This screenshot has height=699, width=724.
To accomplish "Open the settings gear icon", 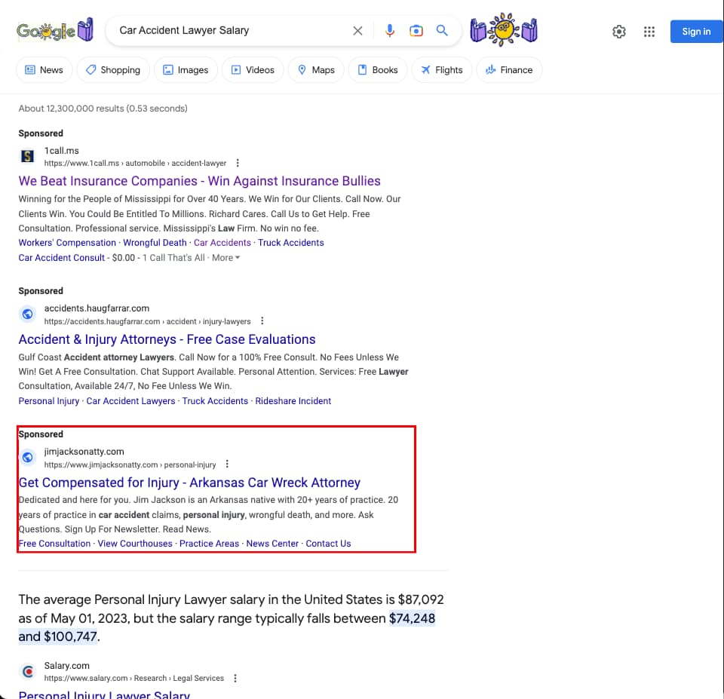I will pyautogui.click(x=618, y=32).
